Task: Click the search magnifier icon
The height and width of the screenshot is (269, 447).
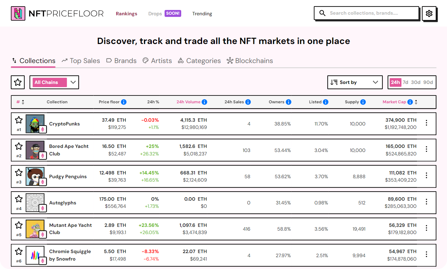Action: pos(322,13)
